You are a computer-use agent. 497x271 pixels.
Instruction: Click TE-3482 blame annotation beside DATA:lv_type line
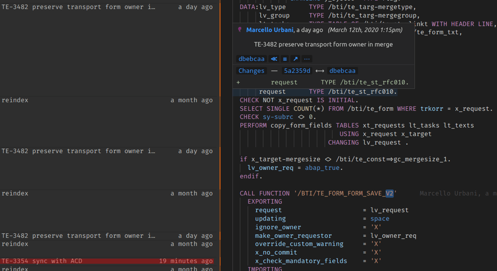pyautogui.click(x=78, y=7)
